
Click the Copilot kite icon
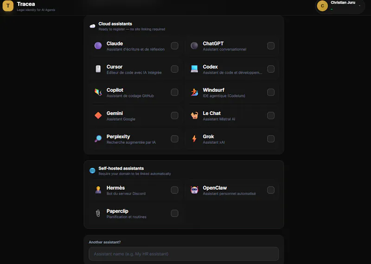98,92
